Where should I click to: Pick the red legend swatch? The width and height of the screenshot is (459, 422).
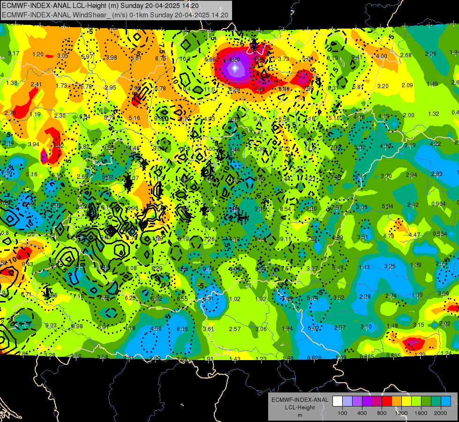(x=387, y=401)
